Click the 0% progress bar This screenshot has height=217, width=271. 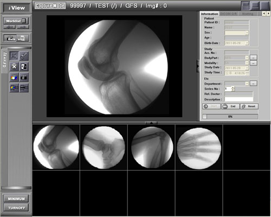[232, 117]
